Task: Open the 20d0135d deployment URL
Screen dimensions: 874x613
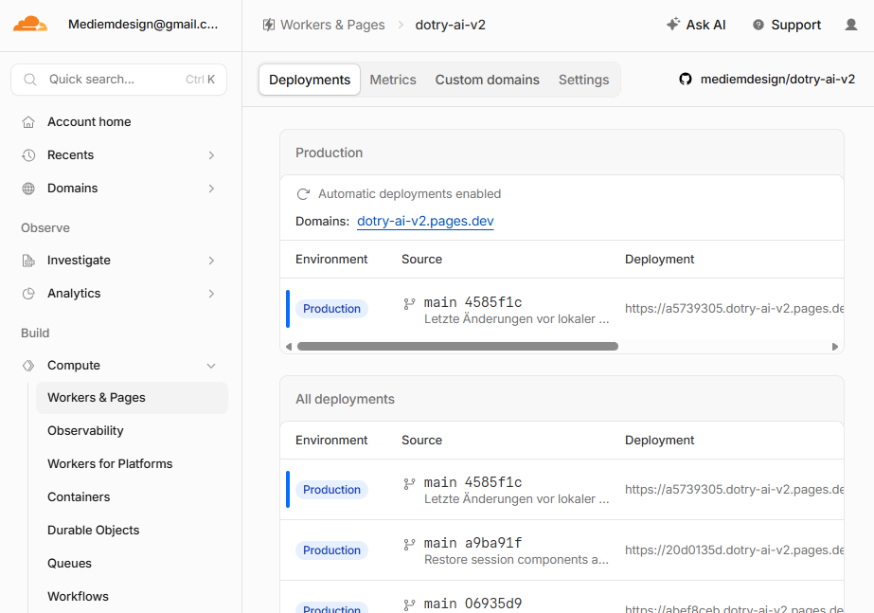Action: pos(734,550)
